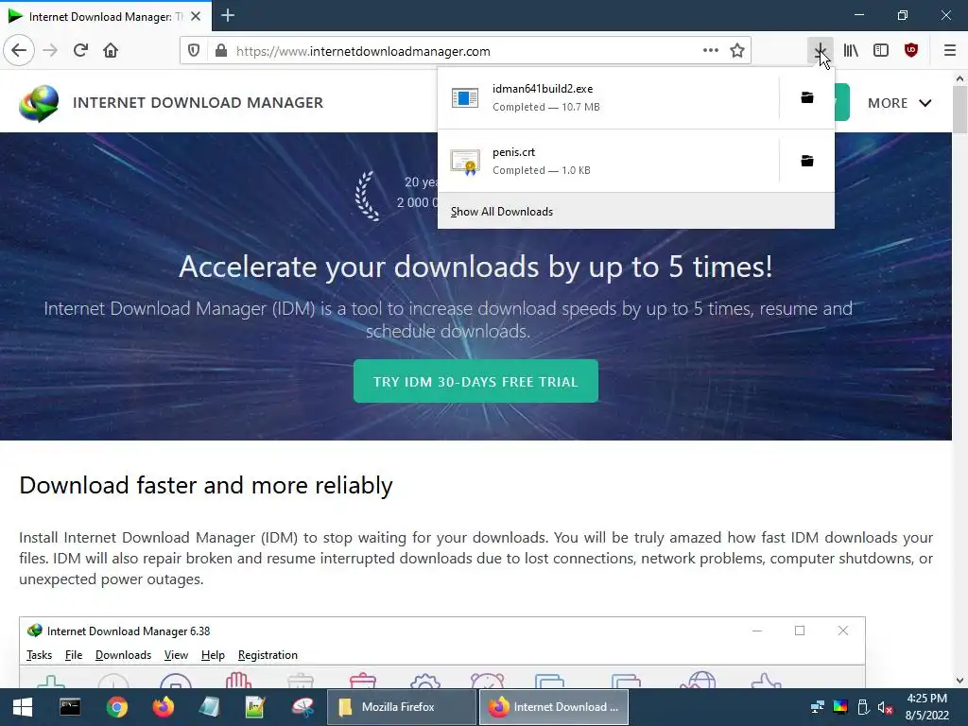Open the green notes pinned taskbar app

(x=255, y=707)
